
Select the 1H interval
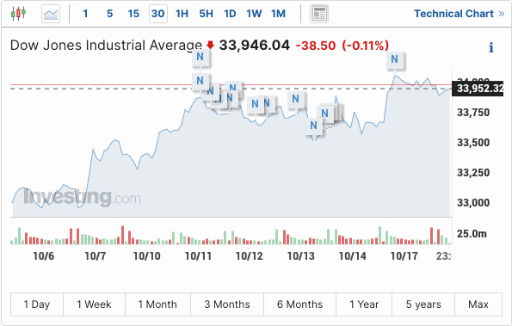(182, 14)
